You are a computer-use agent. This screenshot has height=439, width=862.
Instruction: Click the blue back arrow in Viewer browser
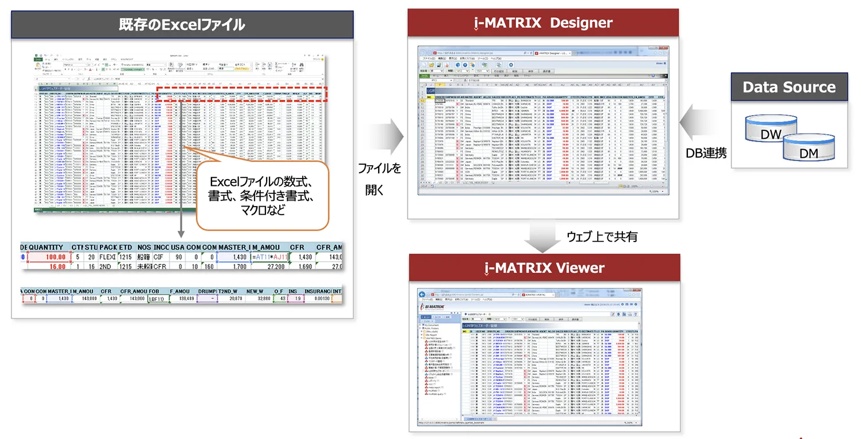coord(422,294)
